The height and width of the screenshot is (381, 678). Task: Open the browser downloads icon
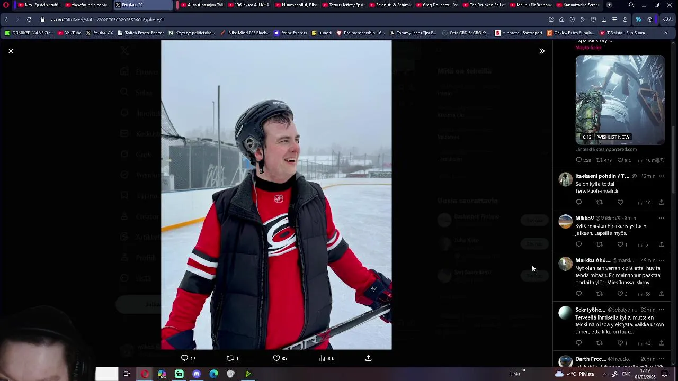point(604,20)
